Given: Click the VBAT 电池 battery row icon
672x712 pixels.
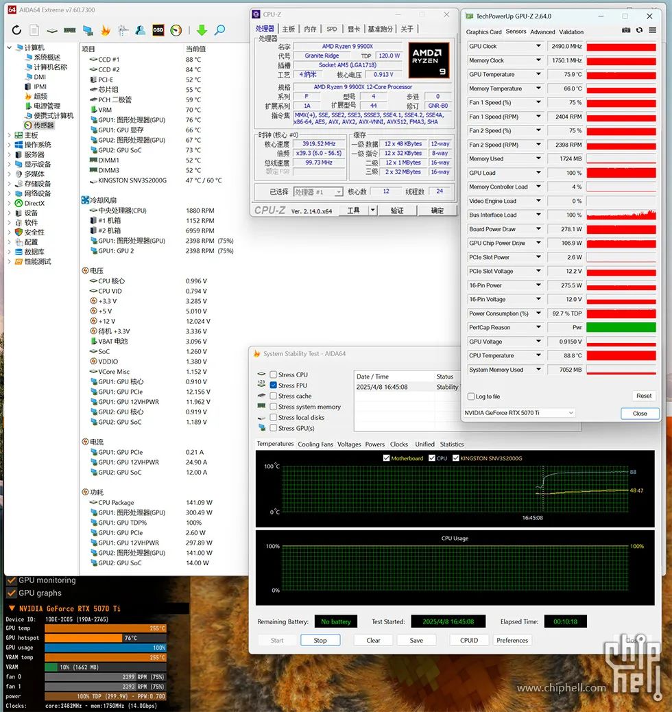Looking at the screenshot, I should coord(93,342).
